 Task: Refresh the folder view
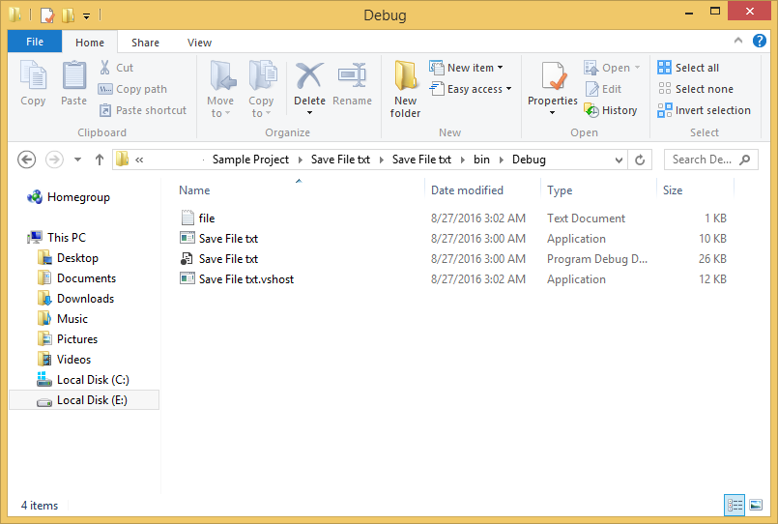pos(640,160)
